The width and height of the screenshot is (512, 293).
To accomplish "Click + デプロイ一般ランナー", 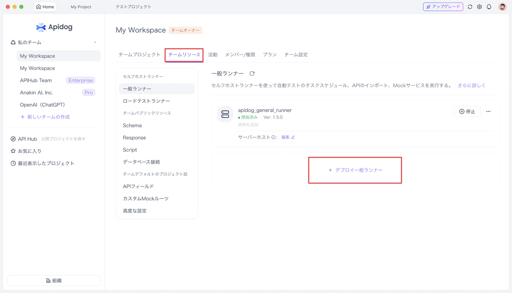I will tap(355, 170).
